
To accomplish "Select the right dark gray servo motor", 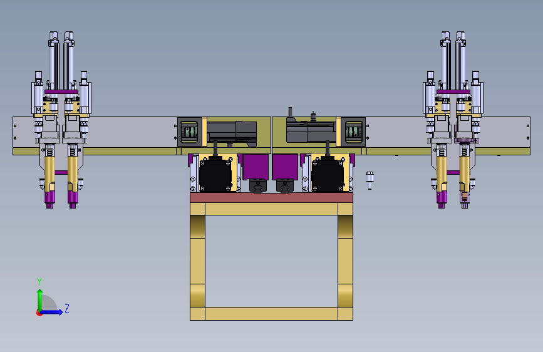I will tap(311, 131).
